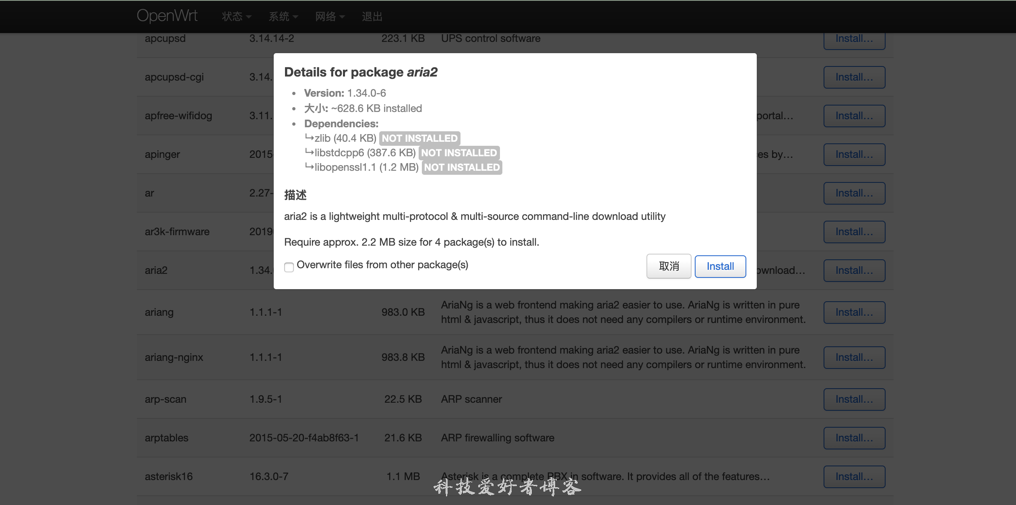1016x505 pixels.
Task: Select asterisk16 version 16.3.0-7
Action: pyautogui.click(x=269, y=476)
